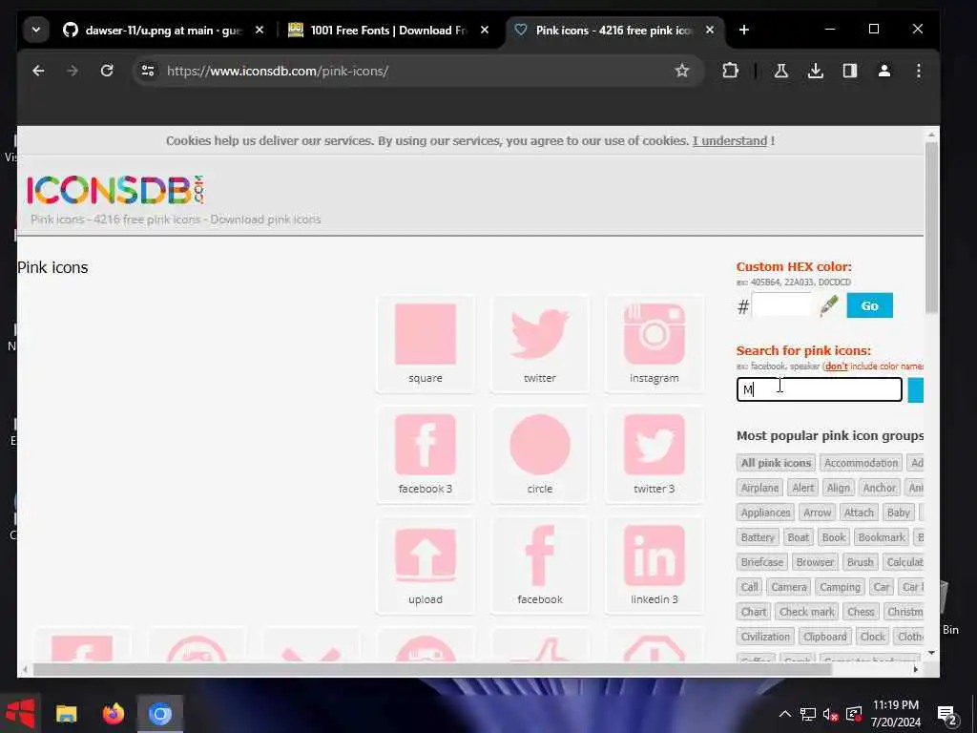Screen dimensions: 977x733
Task: Open Chrome Labs flask icon
Action: 781,71
